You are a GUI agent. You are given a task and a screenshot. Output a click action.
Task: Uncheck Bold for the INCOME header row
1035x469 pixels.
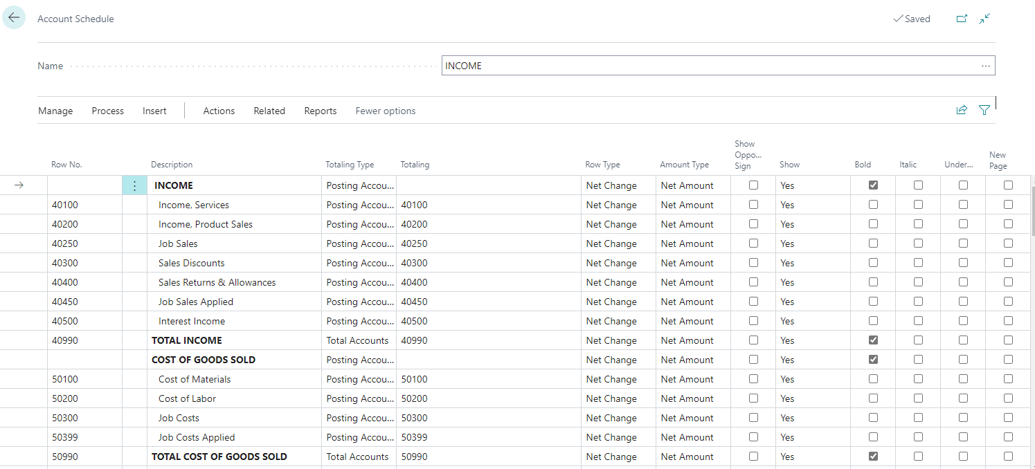[873, 185]
